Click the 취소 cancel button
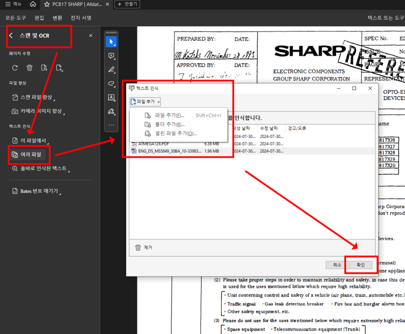The width and height of the screenshot is (405, 334). click(337, 265)
